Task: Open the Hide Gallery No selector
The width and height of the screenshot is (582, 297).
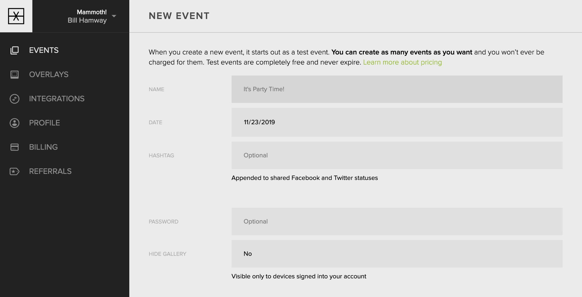Action: click(397, 254)
